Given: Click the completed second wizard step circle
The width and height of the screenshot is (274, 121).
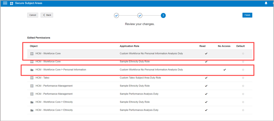Looking at the screenshot, I should tap(140, 15).
